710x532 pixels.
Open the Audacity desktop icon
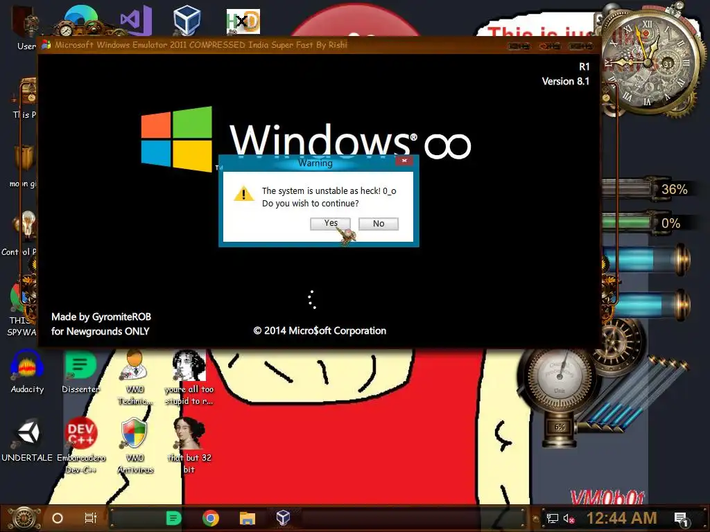click(27, 372)
